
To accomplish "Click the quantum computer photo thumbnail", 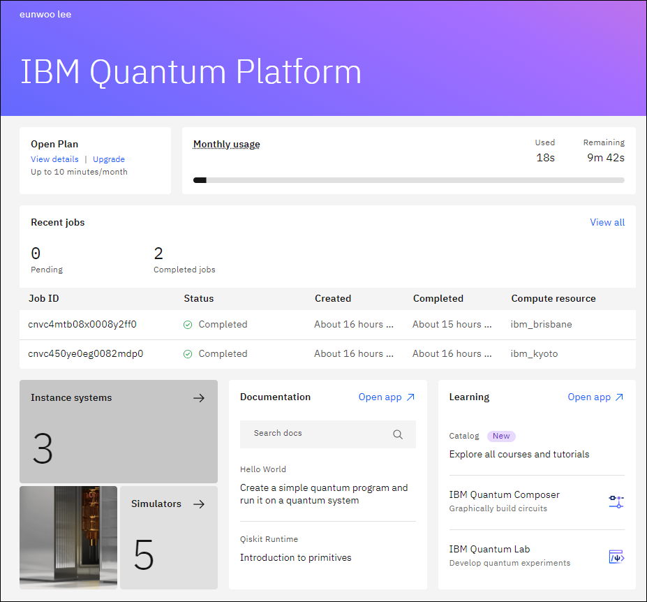I will click(68, 538).
